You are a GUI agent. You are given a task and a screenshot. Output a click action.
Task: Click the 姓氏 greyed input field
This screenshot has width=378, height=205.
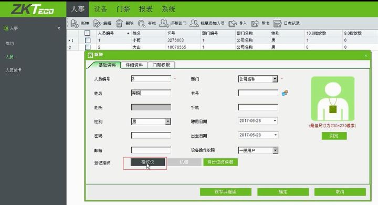tap(151, 107)
